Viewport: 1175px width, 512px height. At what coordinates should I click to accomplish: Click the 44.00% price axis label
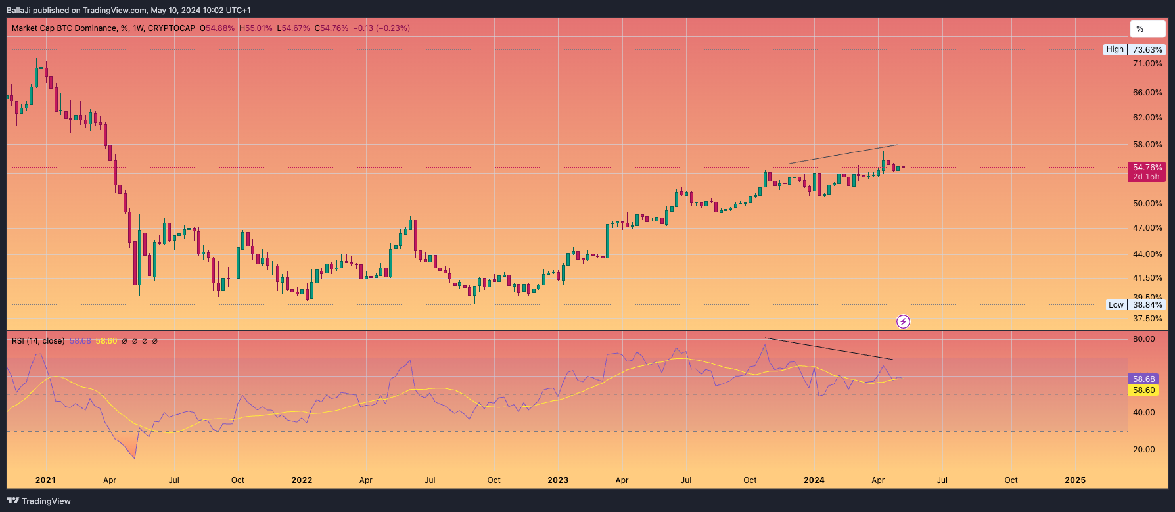[1147, 254]
